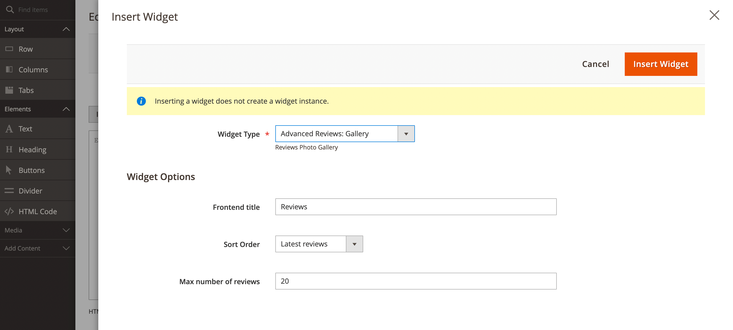Image resolution: width=733 pixels, height=330 pixels.
Task: Click the Row layout icon
Action: pyautogui.click(x=9, y=49)
